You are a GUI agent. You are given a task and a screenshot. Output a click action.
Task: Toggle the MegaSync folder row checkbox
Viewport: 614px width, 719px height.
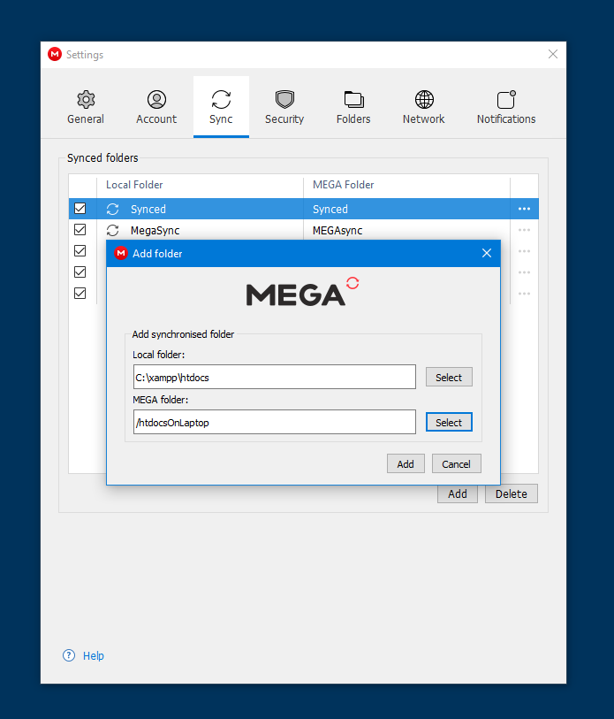click(x=80, y=230)
